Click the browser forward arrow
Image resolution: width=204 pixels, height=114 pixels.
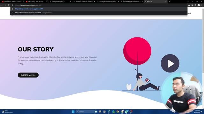click(x=5, y=5)
